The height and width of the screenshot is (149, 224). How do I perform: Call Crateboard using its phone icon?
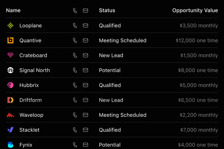(75, 55)
